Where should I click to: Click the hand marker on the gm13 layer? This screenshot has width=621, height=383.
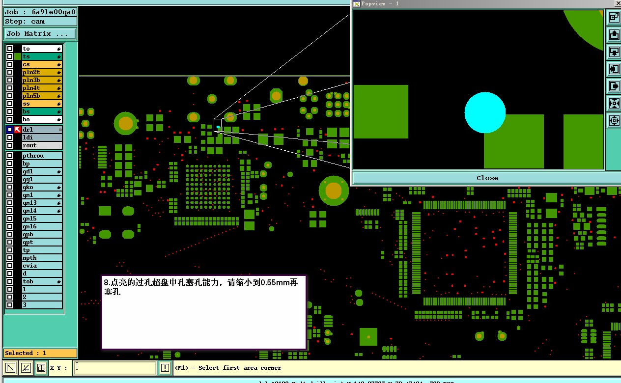[59, 203]
